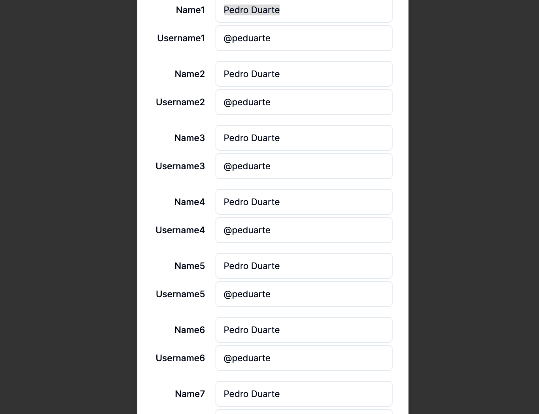Screen dimensions: 539x414
Task: Click the Username6 text field
Action: coord(304,358)
